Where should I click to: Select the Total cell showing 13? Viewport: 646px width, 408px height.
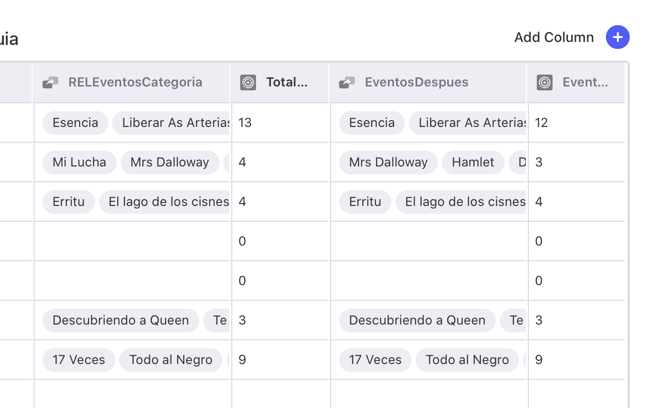pos(280,123)
